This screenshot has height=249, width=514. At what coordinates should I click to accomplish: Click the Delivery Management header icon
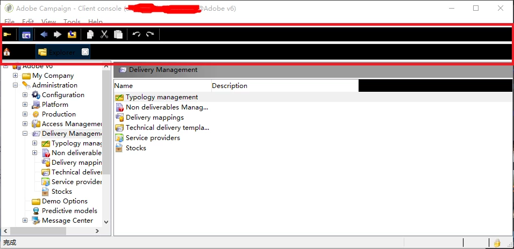123,70
